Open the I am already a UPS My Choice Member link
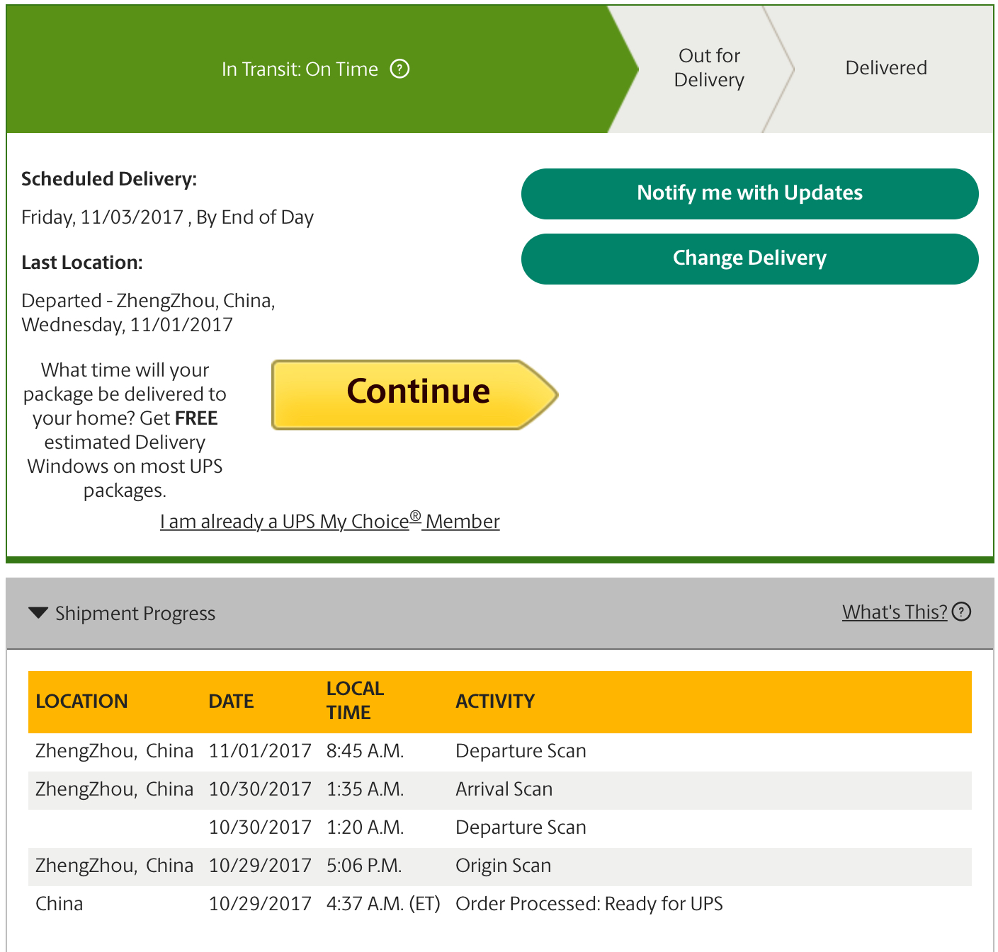The image size is (998, 952). click(x=330, y=521)
